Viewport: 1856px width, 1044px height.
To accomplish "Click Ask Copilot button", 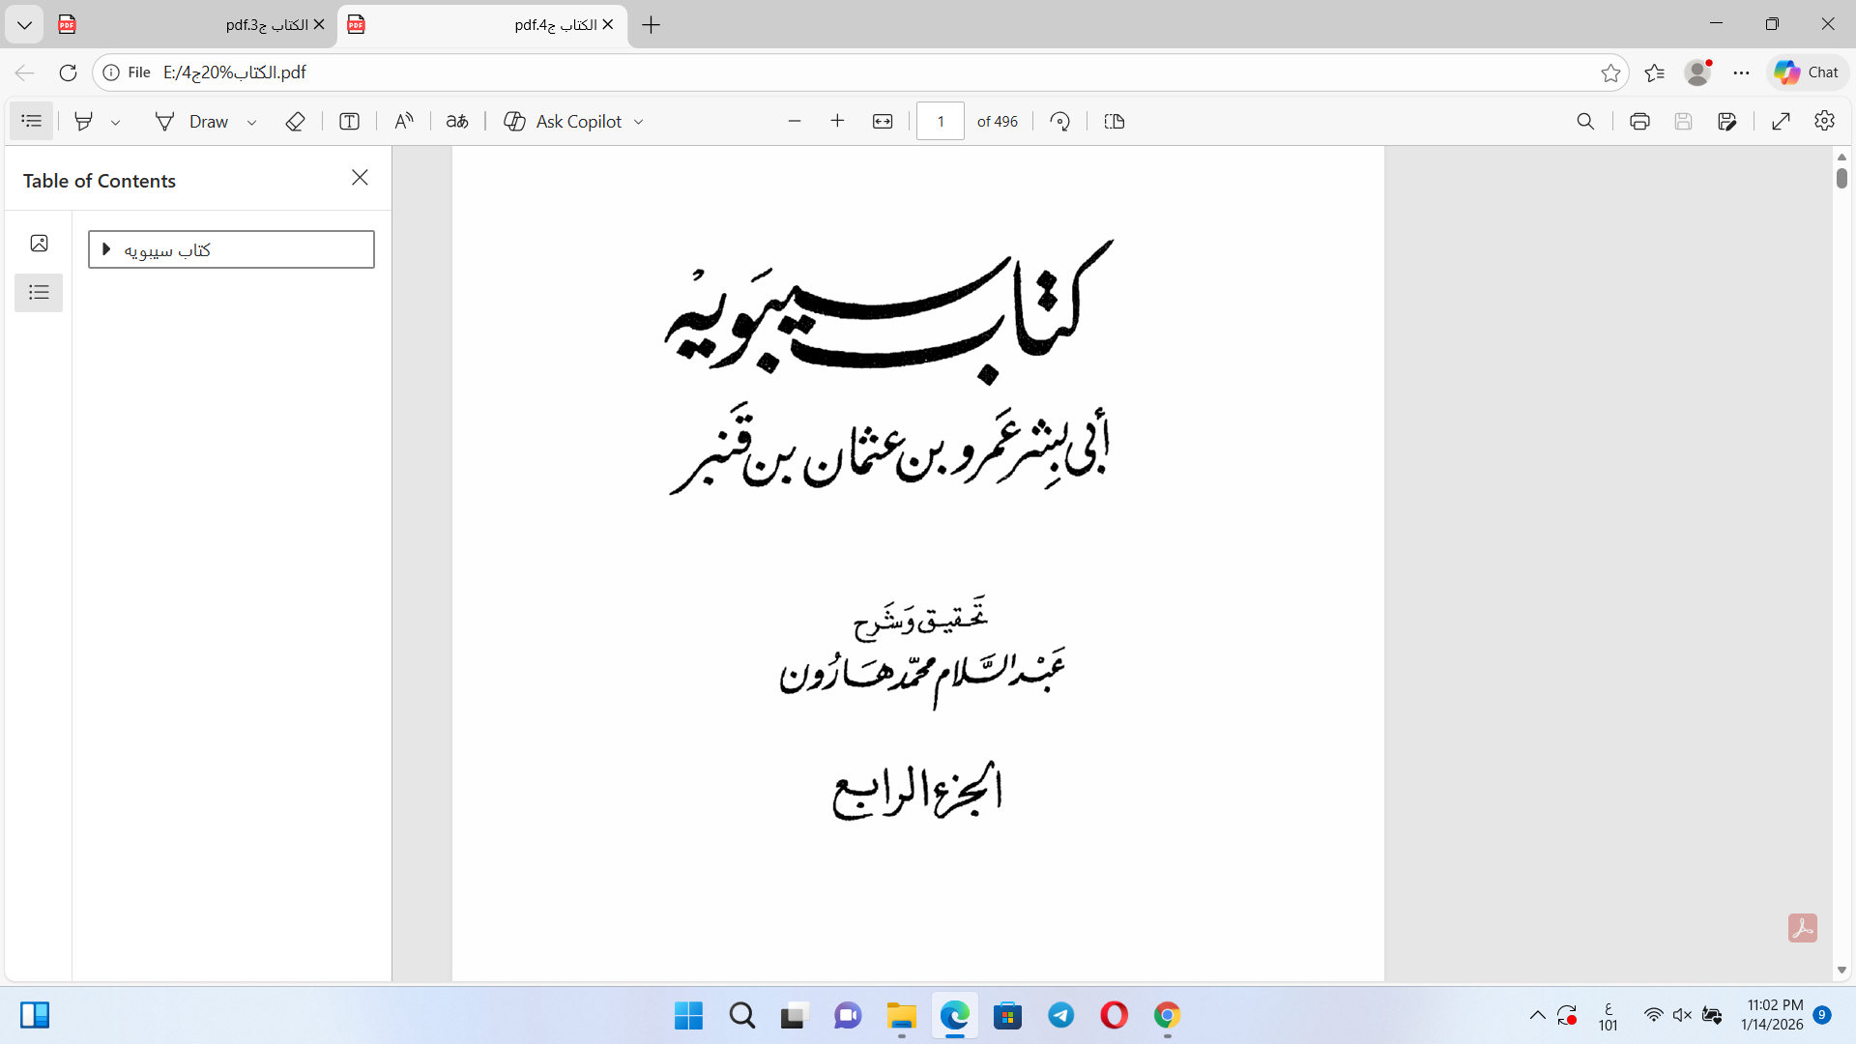I will click(x=564, y=121).
